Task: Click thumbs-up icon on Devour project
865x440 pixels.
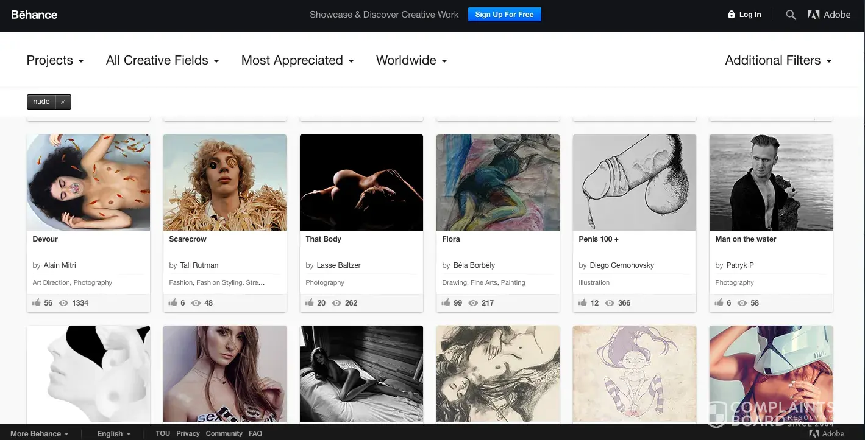Action: (x=36, y=302)
